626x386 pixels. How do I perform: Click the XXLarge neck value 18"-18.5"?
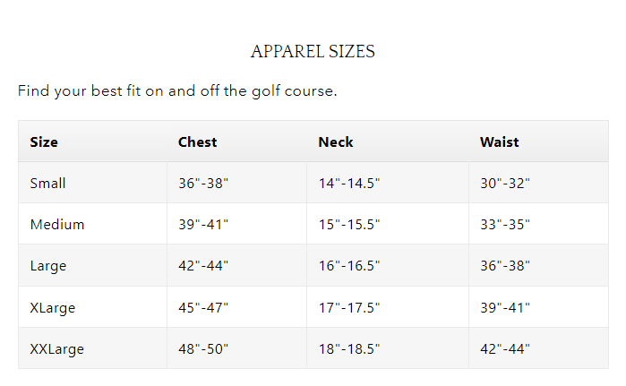(348, 348)
